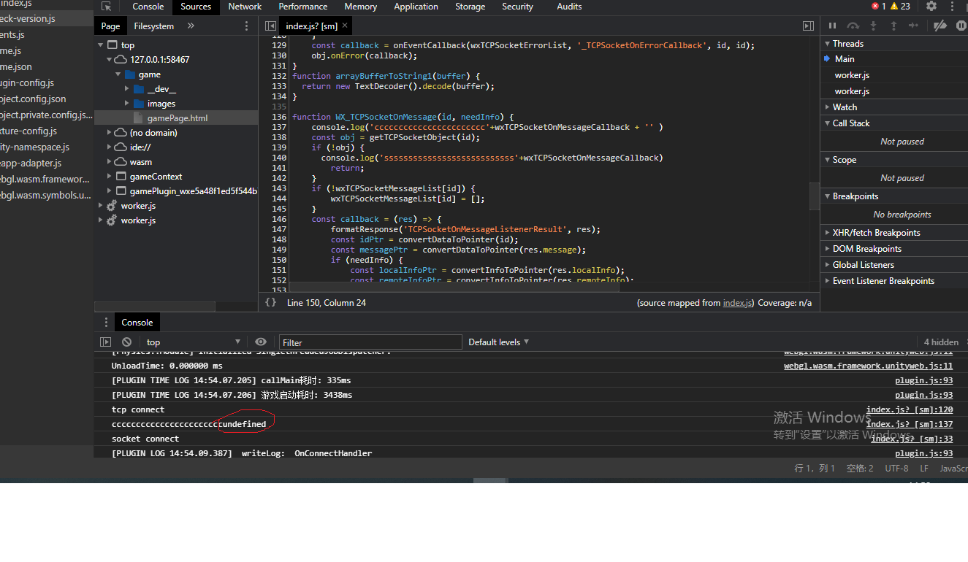Viewport: 968px width, 562px height.
Task: Pretty print the source with braces icon
Action: (270, 302)
